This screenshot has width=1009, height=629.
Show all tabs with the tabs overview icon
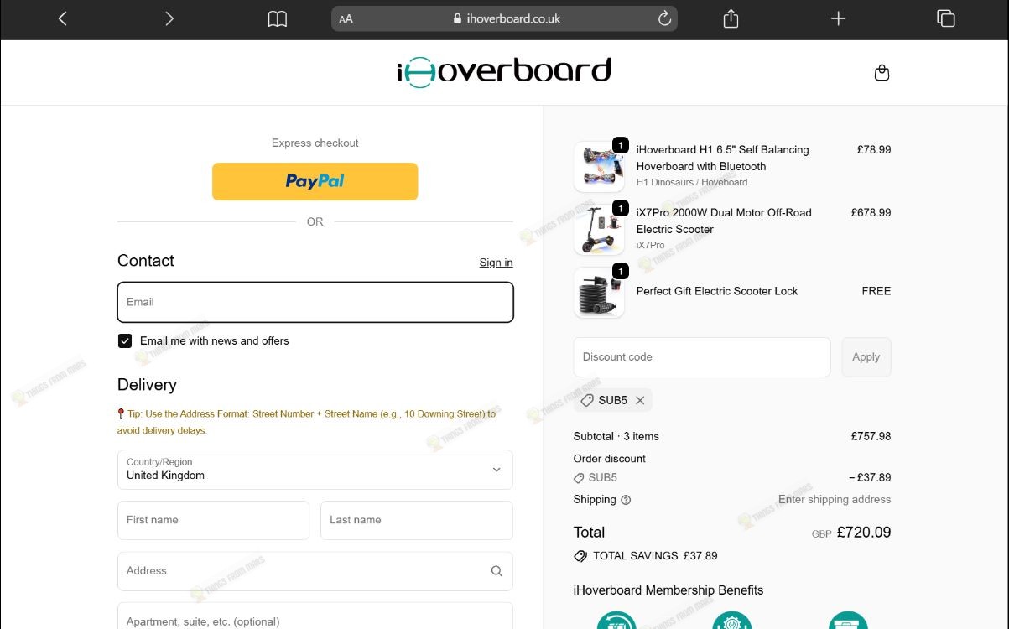945,18
